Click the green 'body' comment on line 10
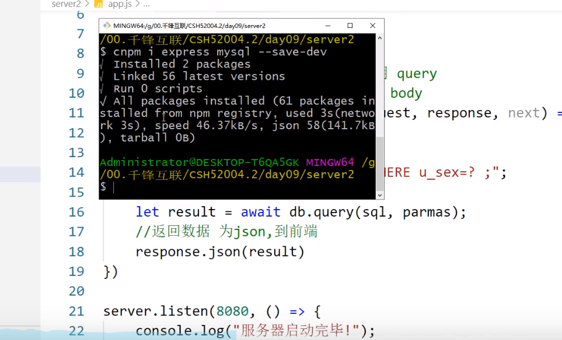Screen dimensions: 562x340 coord(406,93)
